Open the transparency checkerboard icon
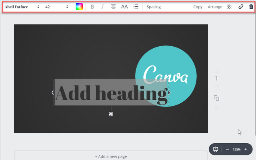Viewport: 256px width, 160px height. (230, 7)
